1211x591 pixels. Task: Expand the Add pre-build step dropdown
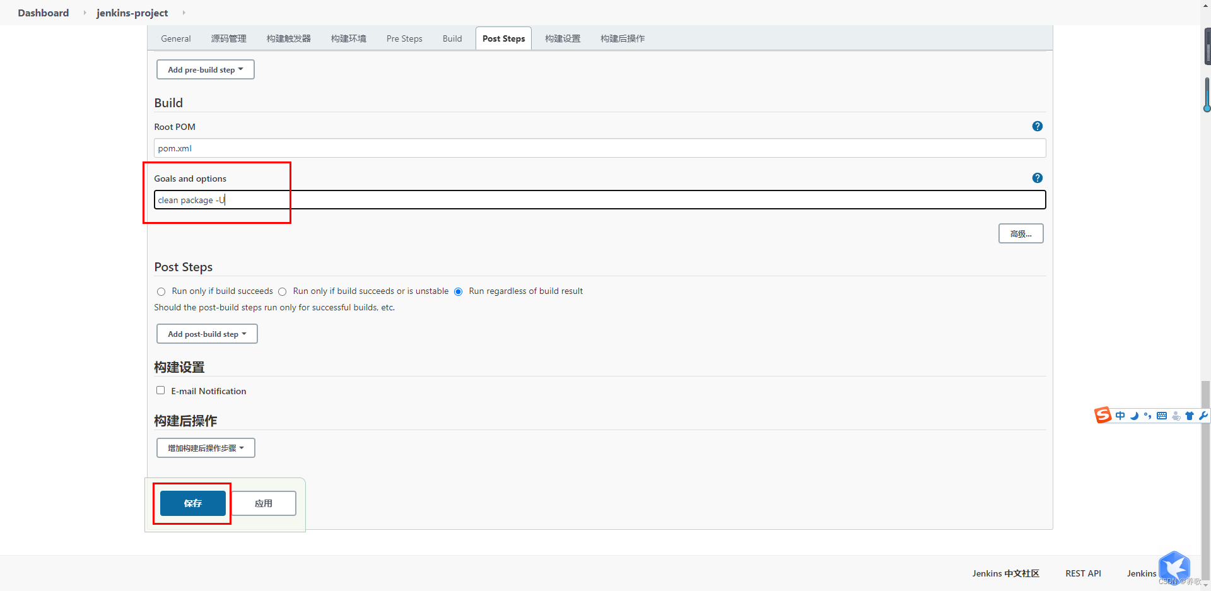tap(206, 69)
